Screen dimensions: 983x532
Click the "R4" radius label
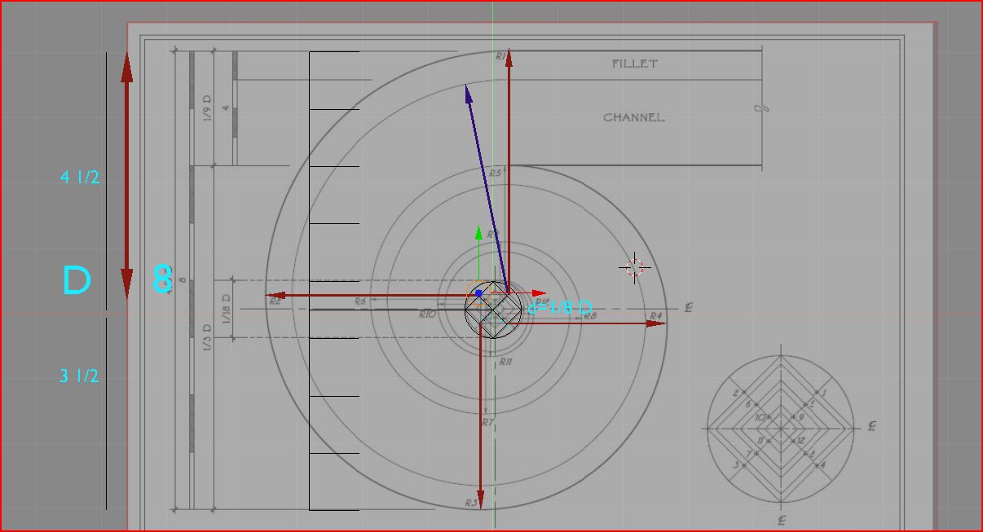click(x=655, y=316)
